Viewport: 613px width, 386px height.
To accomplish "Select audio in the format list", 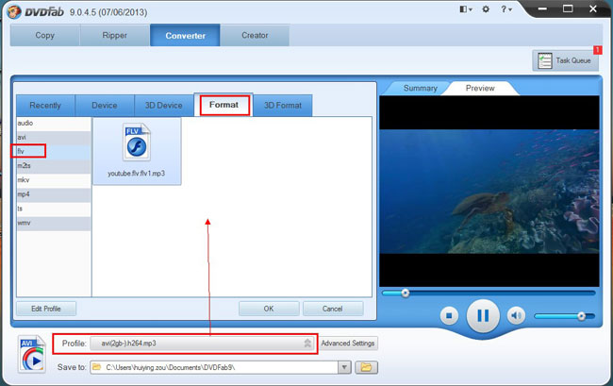I will click(54, 124).
